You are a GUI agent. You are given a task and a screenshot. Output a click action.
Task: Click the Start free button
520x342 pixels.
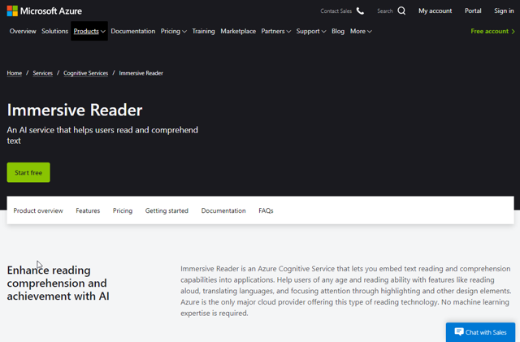28,172
